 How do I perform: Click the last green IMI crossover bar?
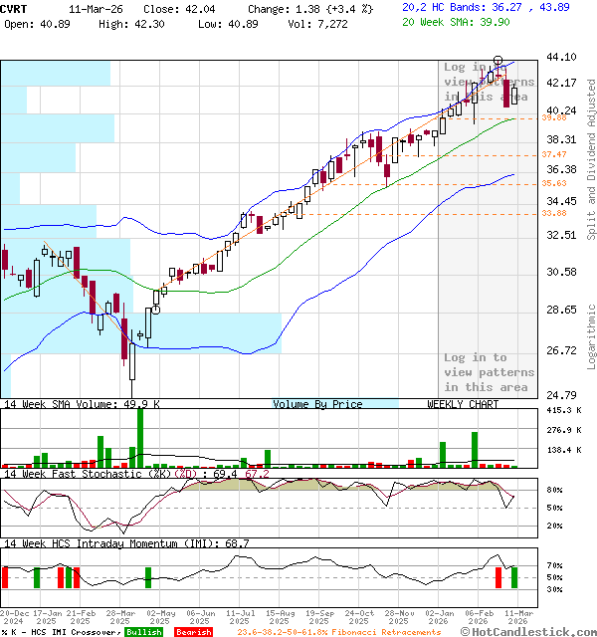point(513,577)
